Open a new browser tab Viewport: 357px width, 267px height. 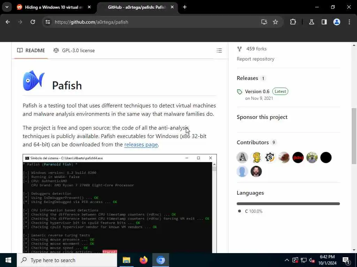click(x=185, y=7)
